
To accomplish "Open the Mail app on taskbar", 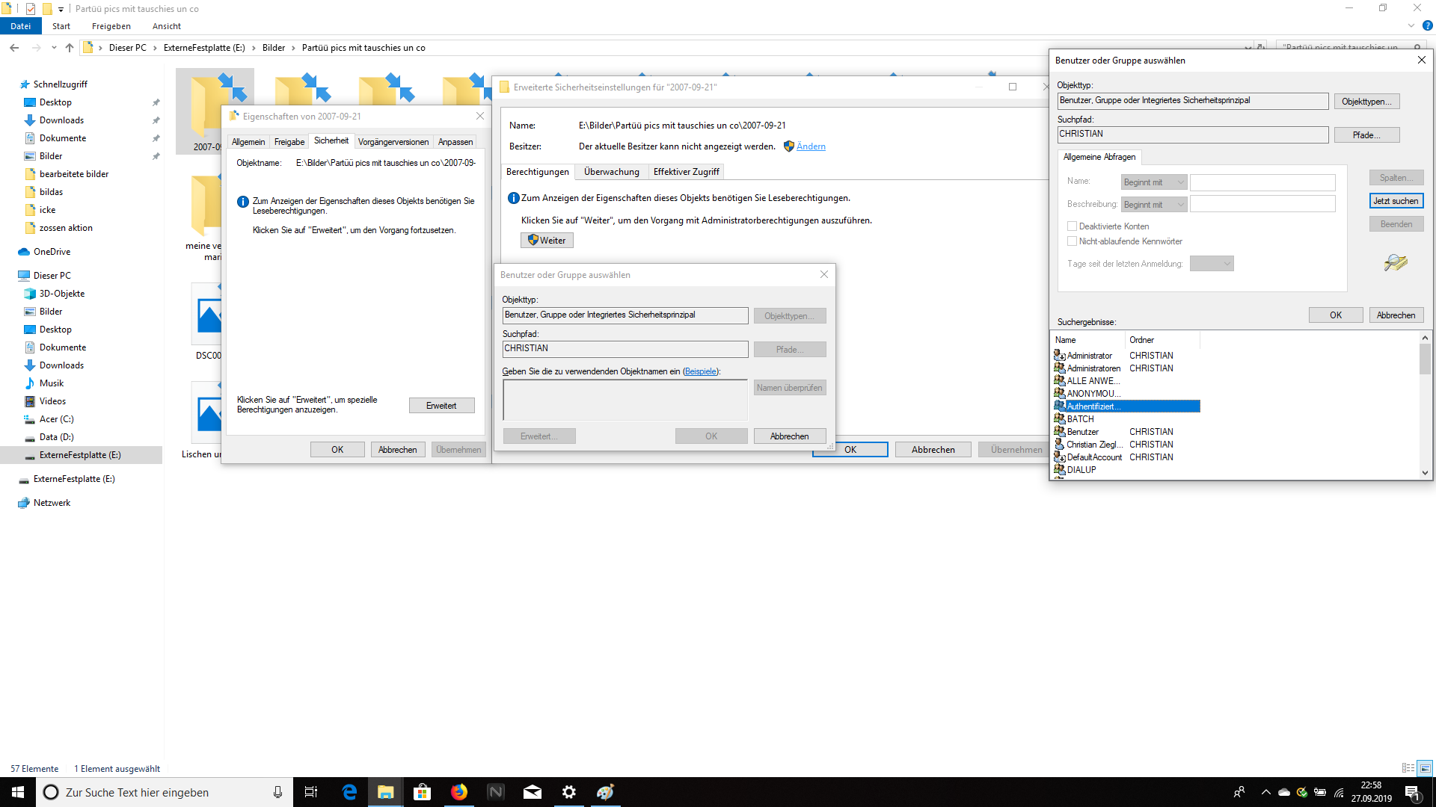I will [533, 792].
